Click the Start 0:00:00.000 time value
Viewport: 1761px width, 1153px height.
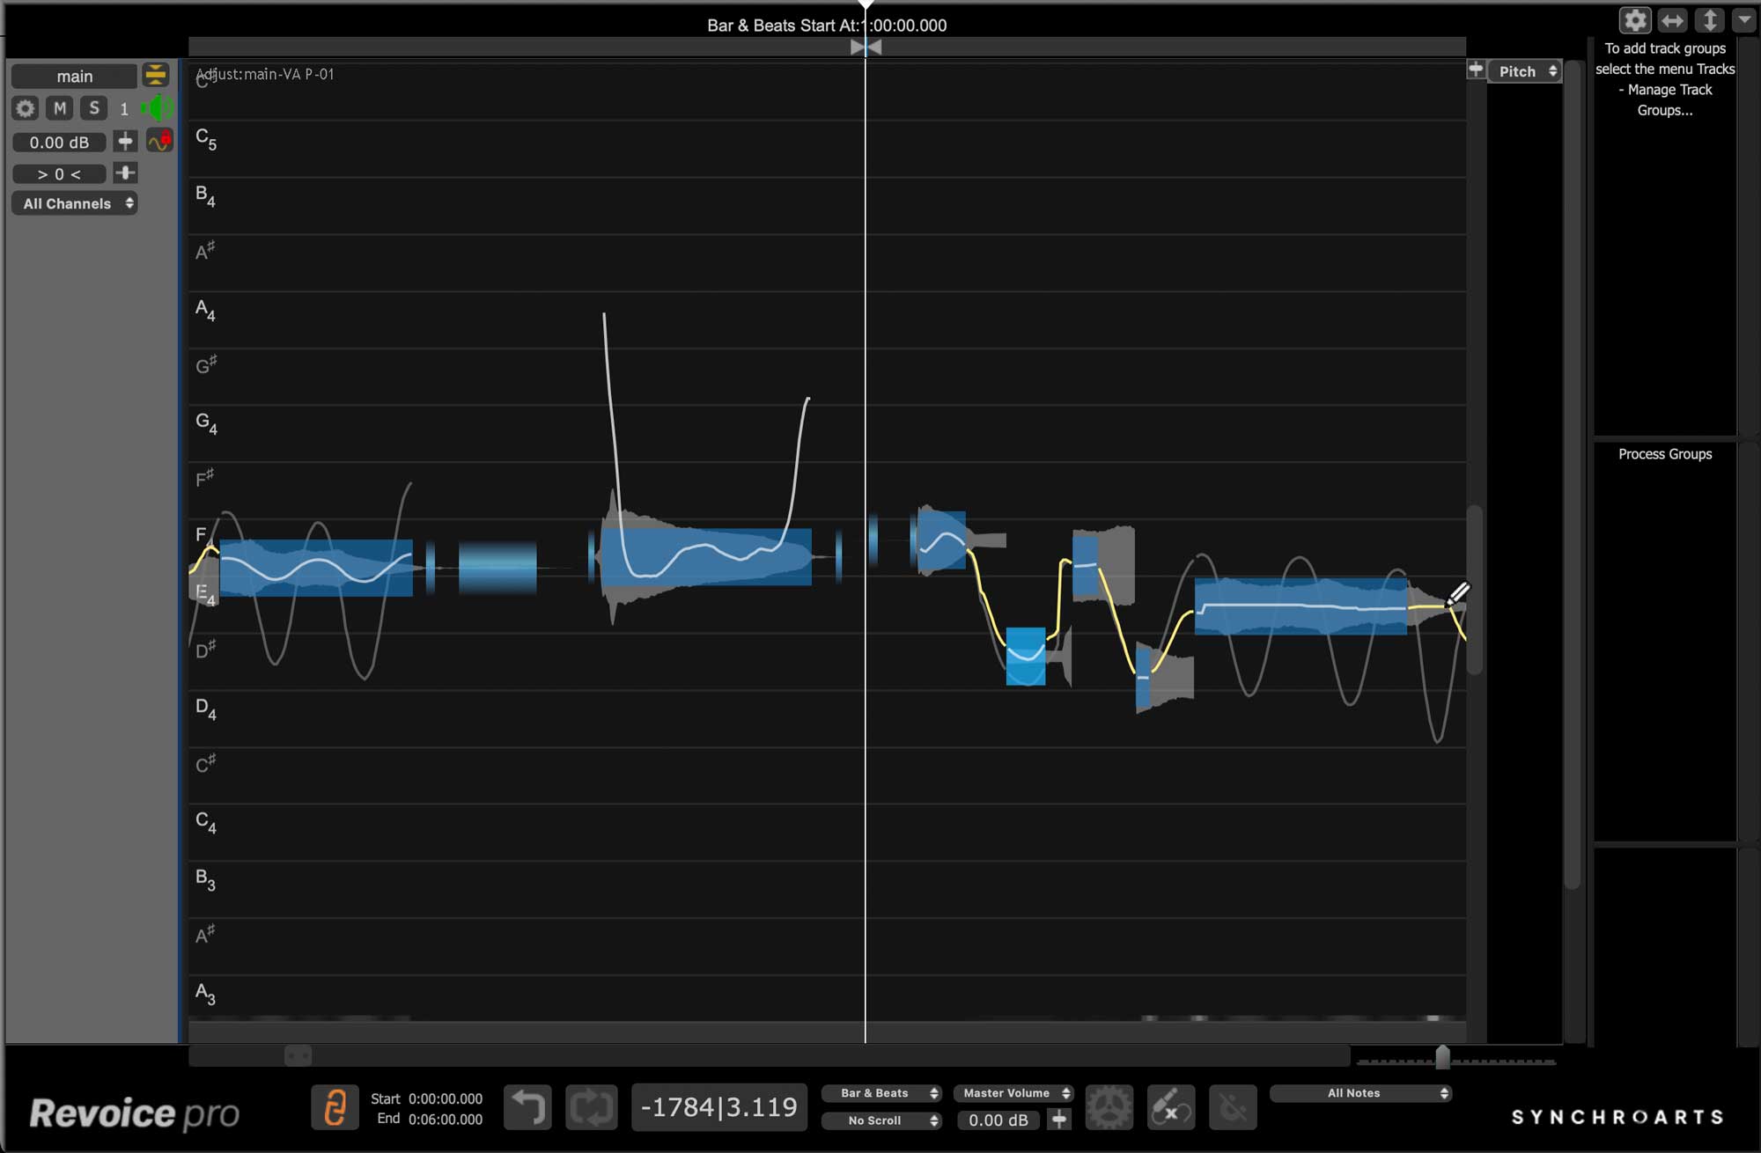[446, 1098]
